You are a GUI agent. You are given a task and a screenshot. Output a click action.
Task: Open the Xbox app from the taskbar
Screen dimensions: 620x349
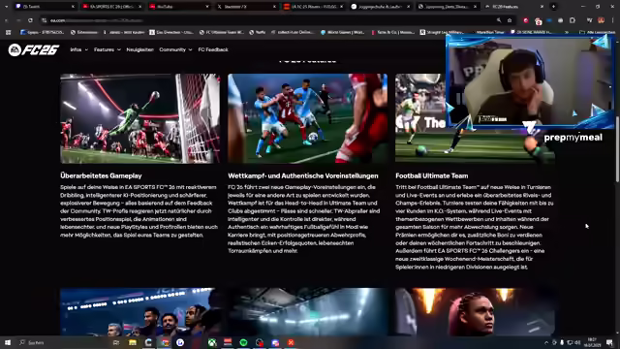(x=212, y=342)
